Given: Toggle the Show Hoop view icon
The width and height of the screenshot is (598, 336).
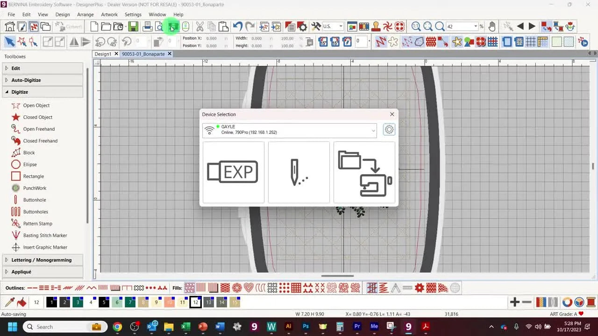Looking at the screenshot, I should (507, 42).
